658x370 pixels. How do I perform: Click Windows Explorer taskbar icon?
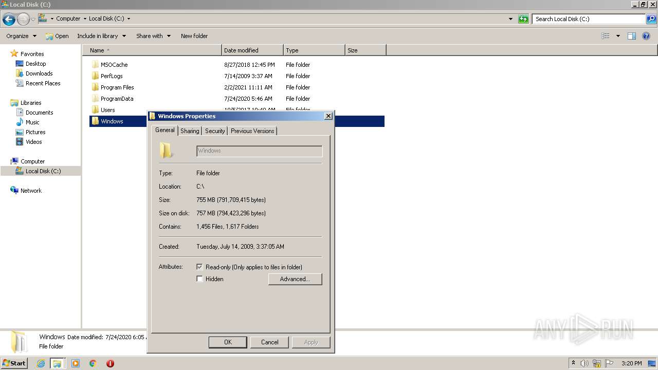[57, 363]
